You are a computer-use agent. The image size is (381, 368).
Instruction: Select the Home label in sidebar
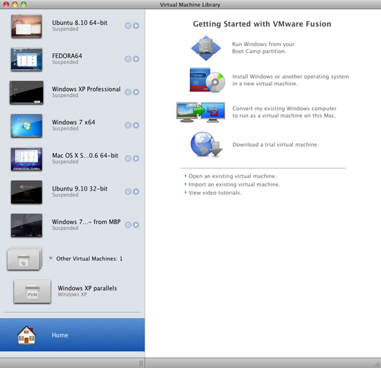tap(60, 335)
